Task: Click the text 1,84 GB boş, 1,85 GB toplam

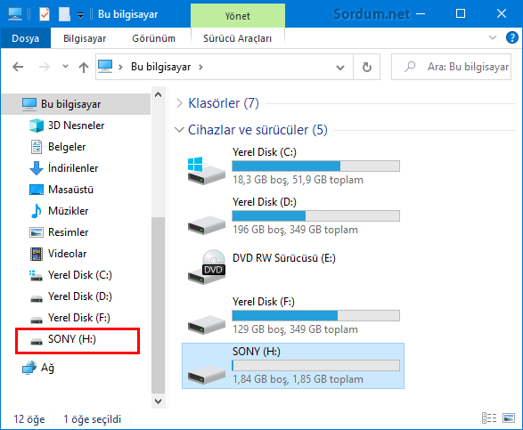Action: pyautogui.click(x=298, y=379)
